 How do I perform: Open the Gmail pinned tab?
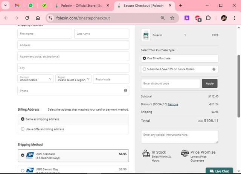[17, 6]
